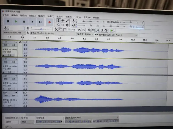This screenshot has width=173, height=129.
Task: Solo the 三声 track
Action: tap(13, 79)
